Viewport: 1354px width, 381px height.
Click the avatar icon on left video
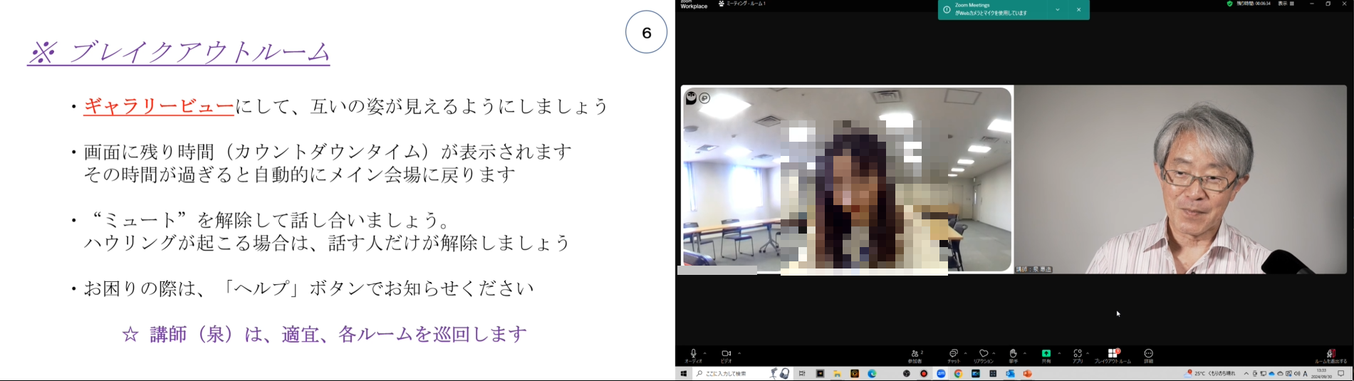point(691,98)
